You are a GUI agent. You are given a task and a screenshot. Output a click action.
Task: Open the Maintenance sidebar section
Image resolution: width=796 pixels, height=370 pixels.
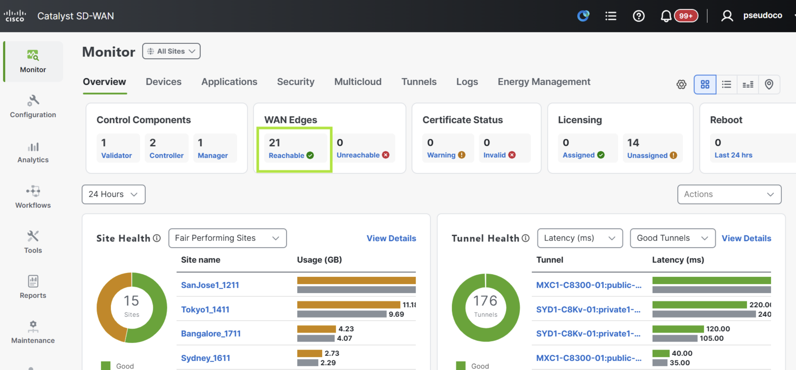tap(33, 332)
